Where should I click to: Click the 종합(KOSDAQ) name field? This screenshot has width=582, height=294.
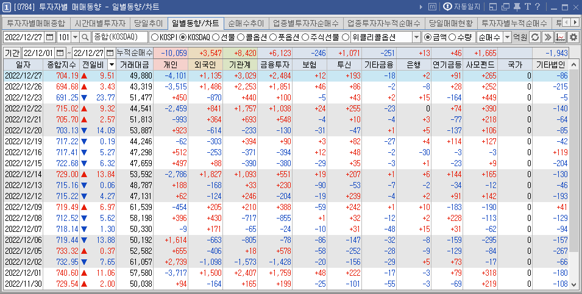coord(119,37)
